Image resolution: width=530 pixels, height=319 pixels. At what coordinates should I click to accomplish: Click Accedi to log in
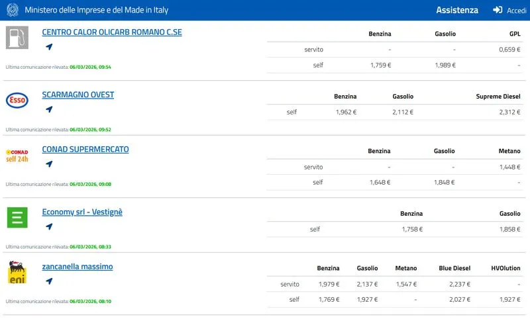(516, 10)
